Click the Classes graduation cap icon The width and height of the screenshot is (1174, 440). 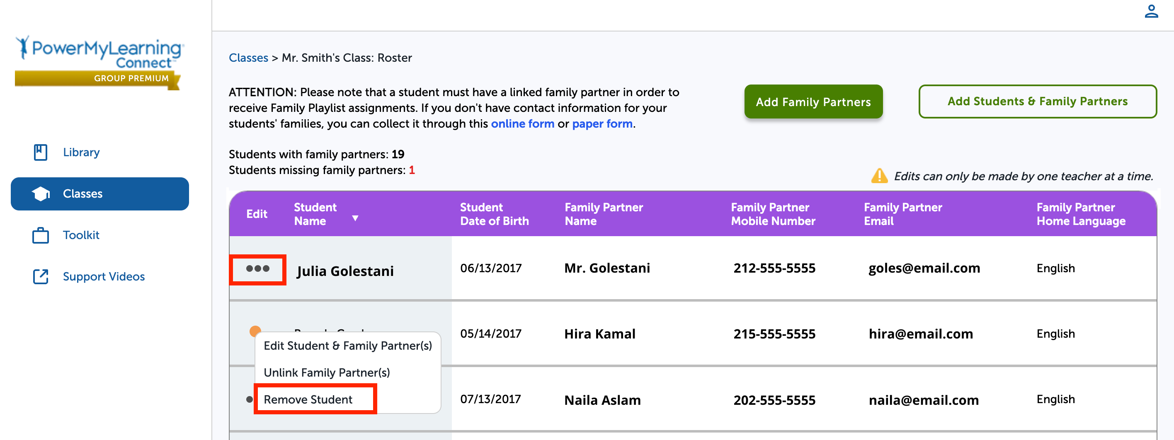[41, 194]
